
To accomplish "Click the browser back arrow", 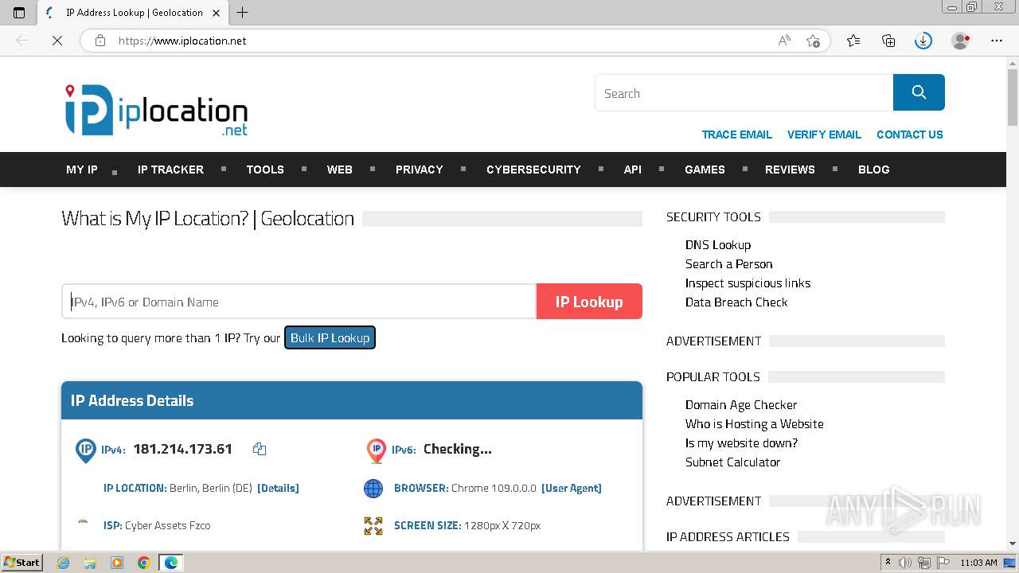I will point(22,41).
